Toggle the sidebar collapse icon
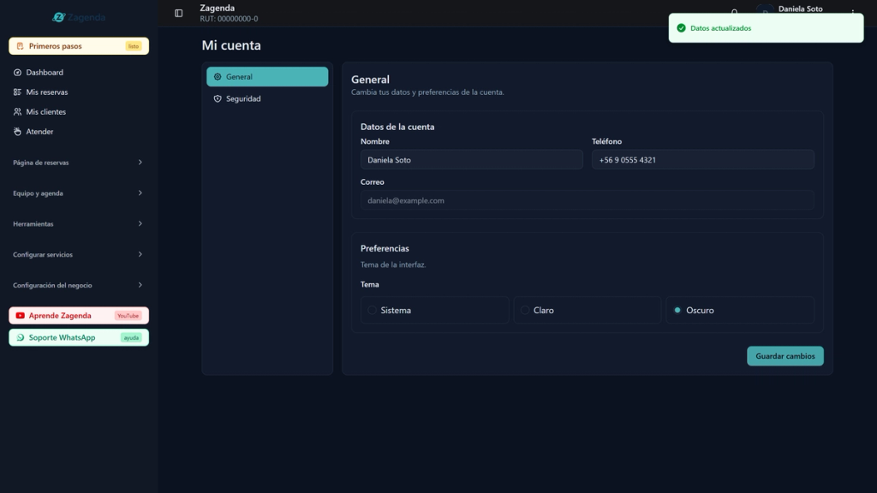877x493 pixels. [178, 13]
